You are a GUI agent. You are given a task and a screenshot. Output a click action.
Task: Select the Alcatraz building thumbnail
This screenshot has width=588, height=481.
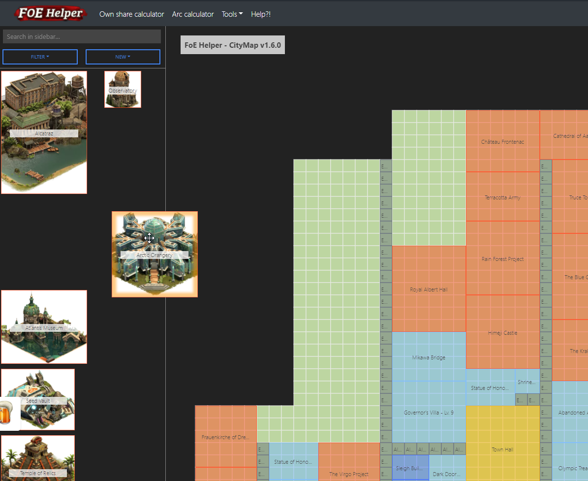click(x=44, y=132)
